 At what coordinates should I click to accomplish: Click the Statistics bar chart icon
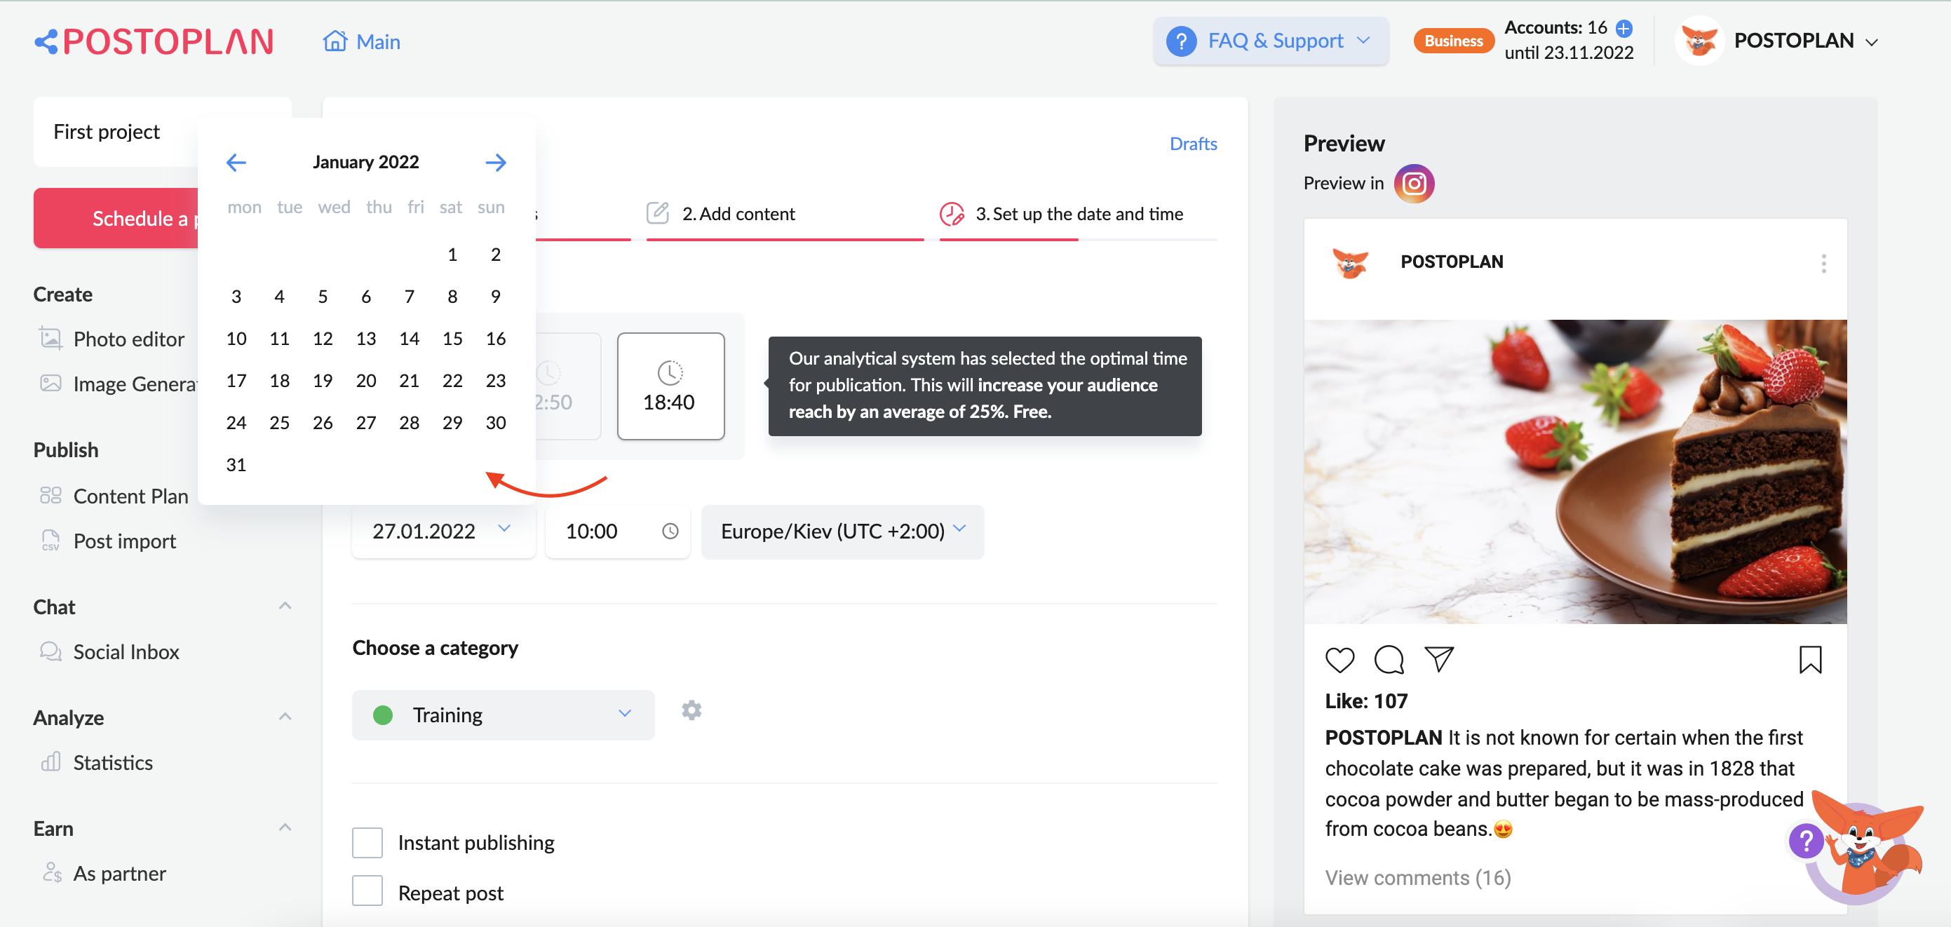[50, 762]
